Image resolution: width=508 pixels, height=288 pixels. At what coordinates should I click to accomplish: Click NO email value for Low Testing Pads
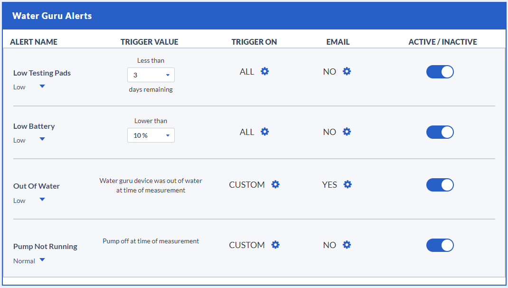pyautogui.click(x=329, y=72)
